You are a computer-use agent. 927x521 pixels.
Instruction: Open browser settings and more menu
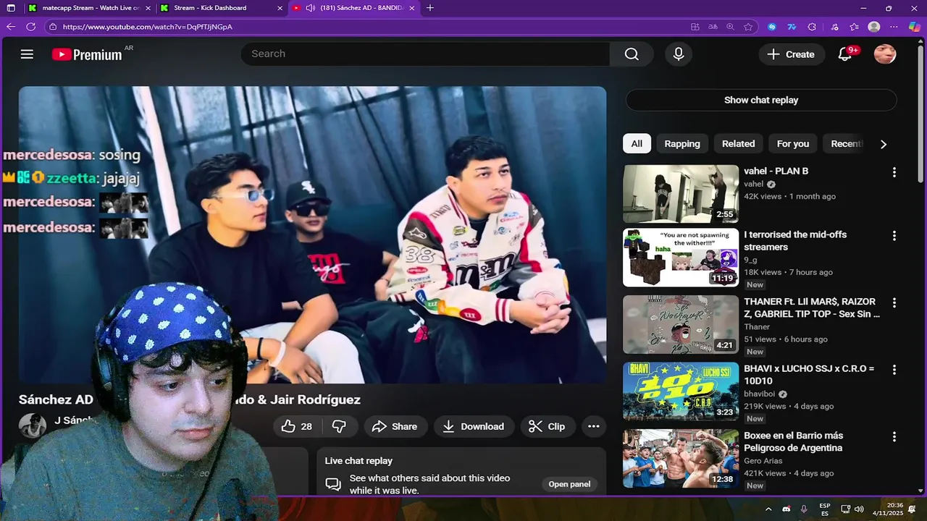894,27
